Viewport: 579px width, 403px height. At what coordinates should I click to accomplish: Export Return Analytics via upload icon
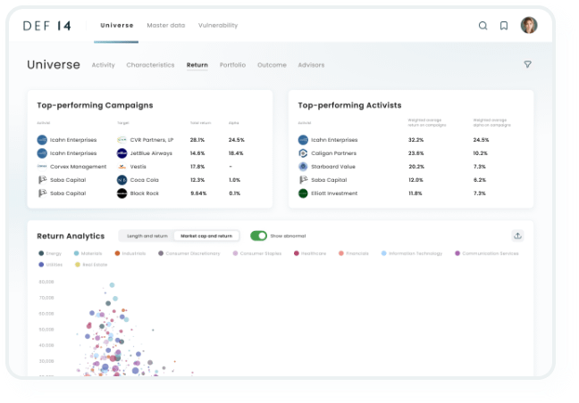pos(517,235)
